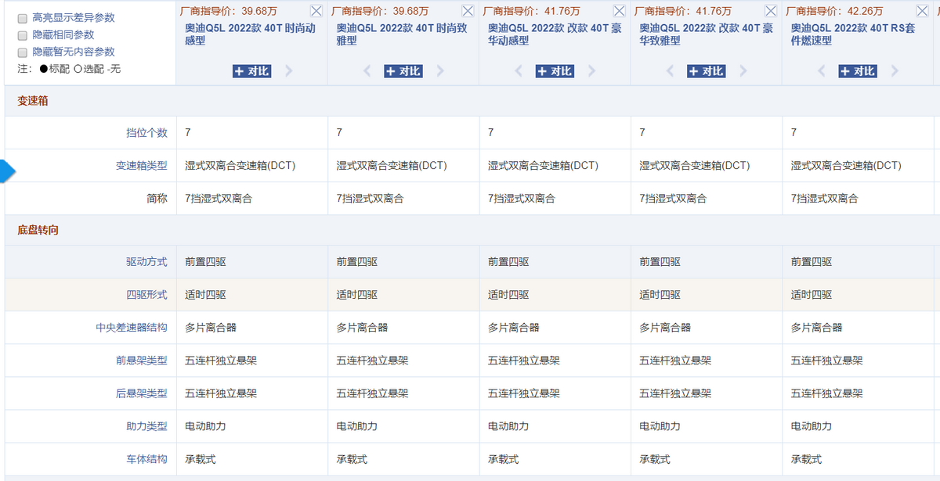Viewport: 940px width, 481px height.
Task: Click the 41.76万 price above 豪华动感型
Action: point(562,11)
